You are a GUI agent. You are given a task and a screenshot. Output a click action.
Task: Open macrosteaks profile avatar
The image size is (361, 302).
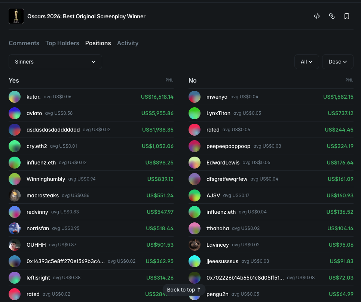click(15, 195)
